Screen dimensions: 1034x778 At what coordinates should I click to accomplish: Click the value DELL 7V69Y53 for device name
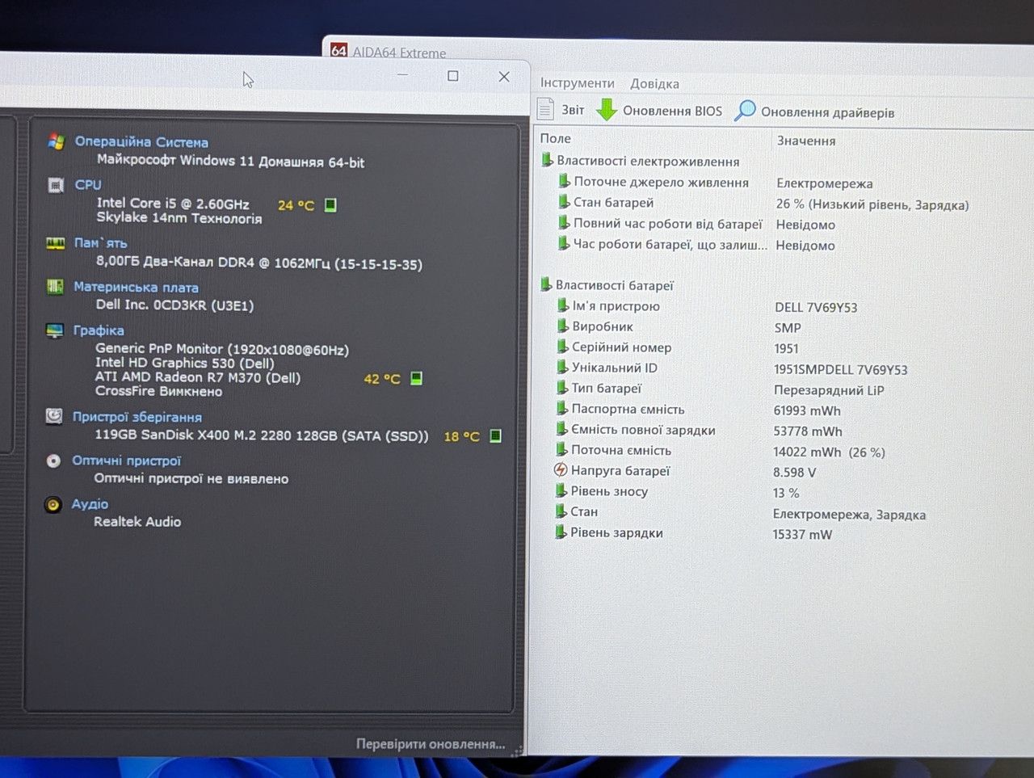tap(816, 307)
